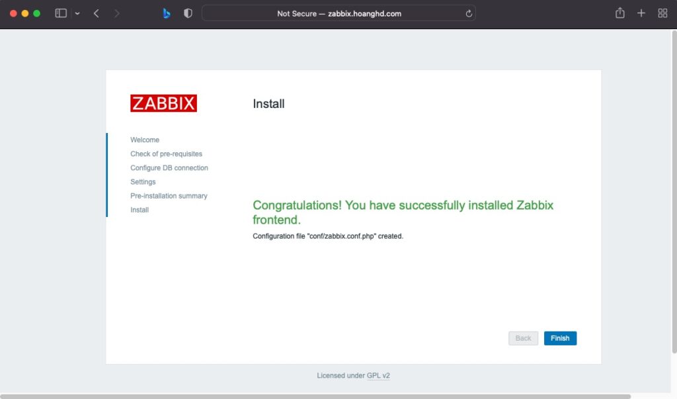Click the disabled Back button
The width and height of the screenshot is (677, 399).
(523, 338)
